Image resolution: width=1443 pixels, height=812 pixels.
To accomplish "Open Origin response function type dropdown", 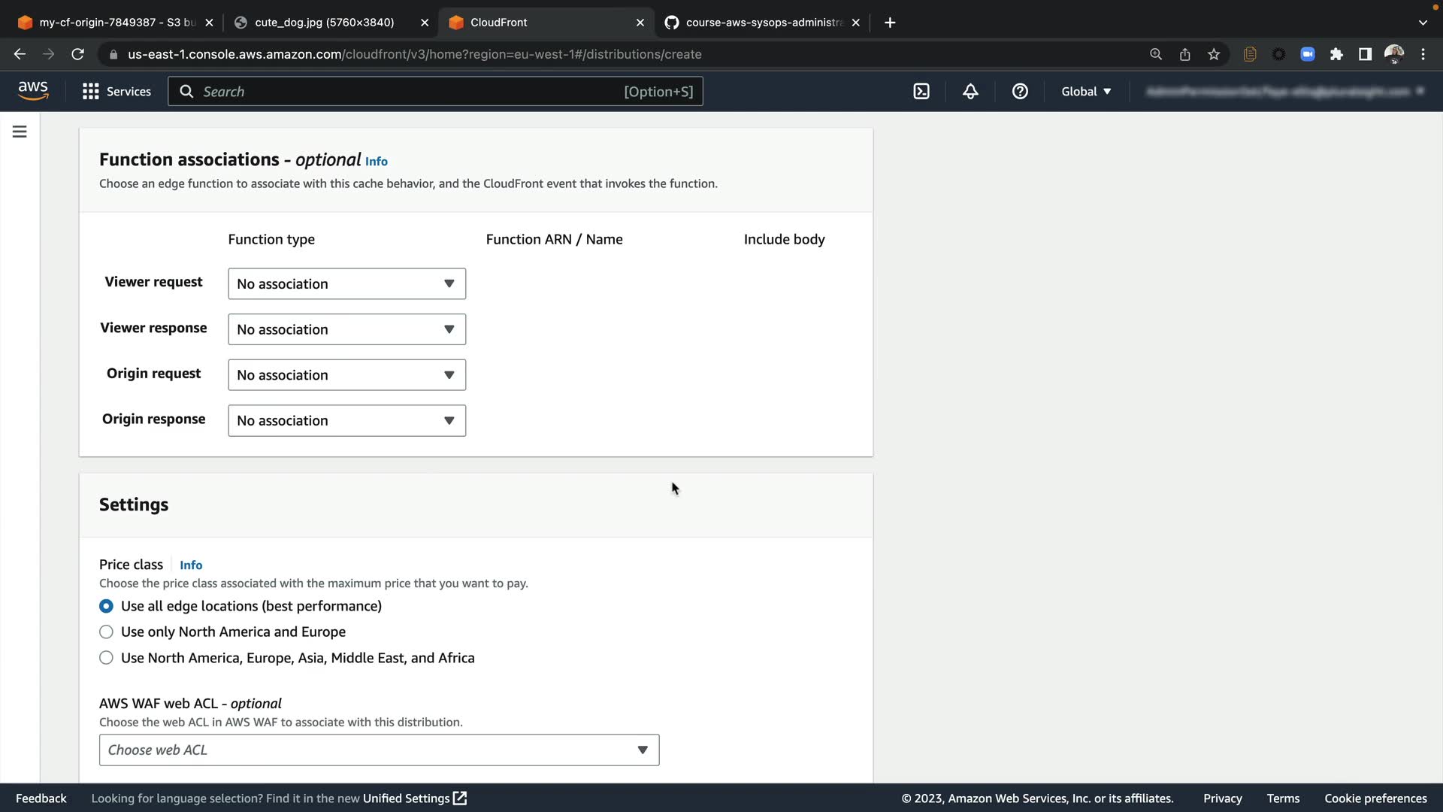I will pos(346,421).
